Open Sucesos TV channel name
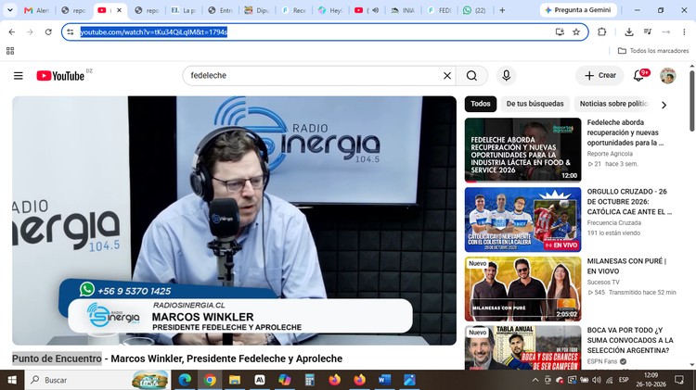 pos(603,282)
